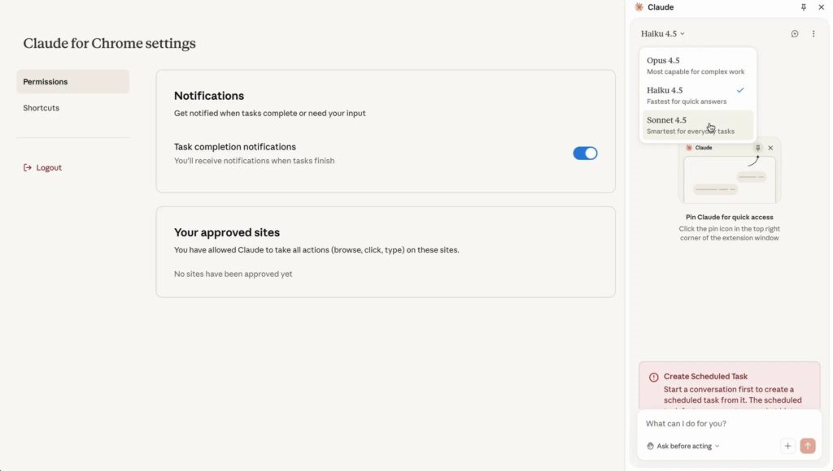Screen dimensions: 833x471
Task: Click the pin icon in the tutorial illustration
Action: 757,148
